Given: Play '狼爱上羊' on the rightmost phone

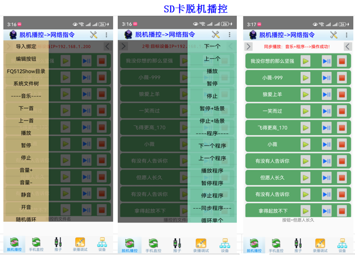Looking at the screenshot, I should [x=305, y=94].
